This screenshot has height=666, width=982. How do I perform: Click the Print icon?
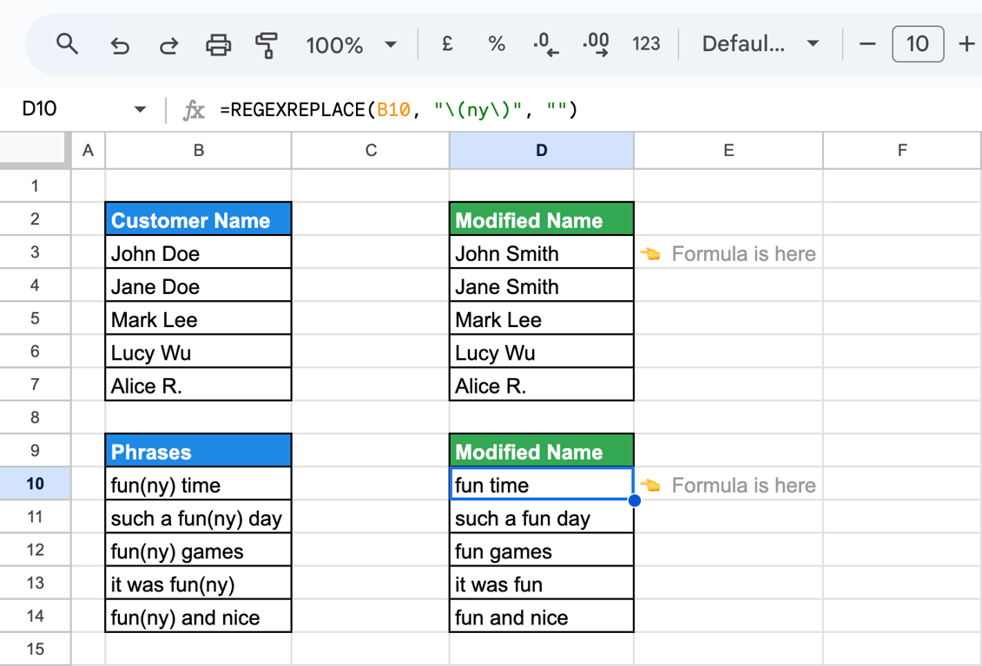click(218, 45)
